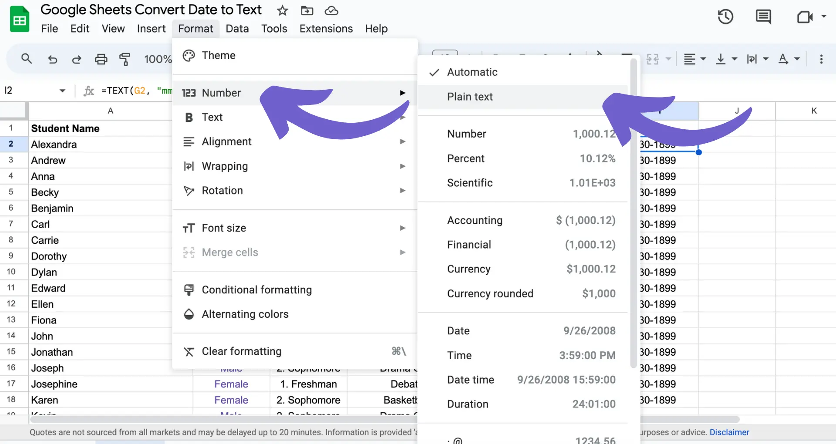
Task: Expand the Alignment submenu
Action: [295, 141]
